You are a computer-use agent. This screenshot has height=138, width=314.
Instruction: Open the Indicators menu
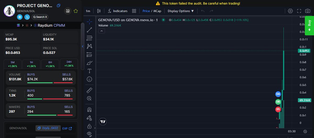[117, 11]
